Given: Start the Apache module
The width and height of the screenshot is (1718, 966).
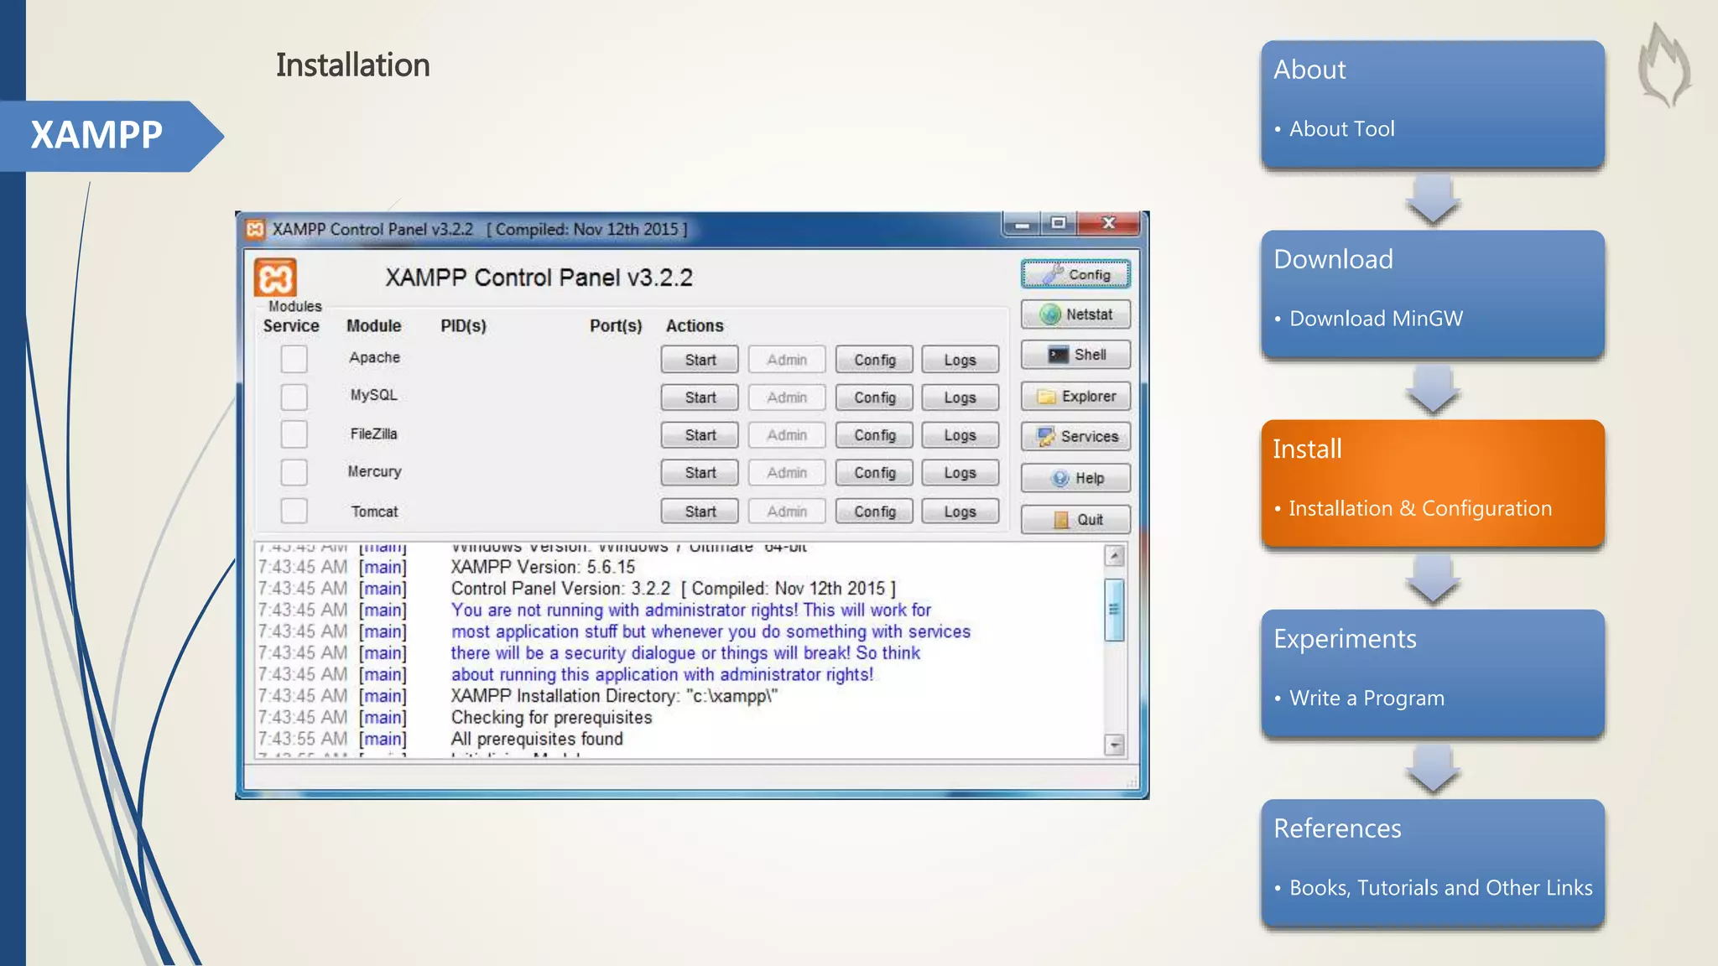Looking at the screenshot, I should point(700,360).
